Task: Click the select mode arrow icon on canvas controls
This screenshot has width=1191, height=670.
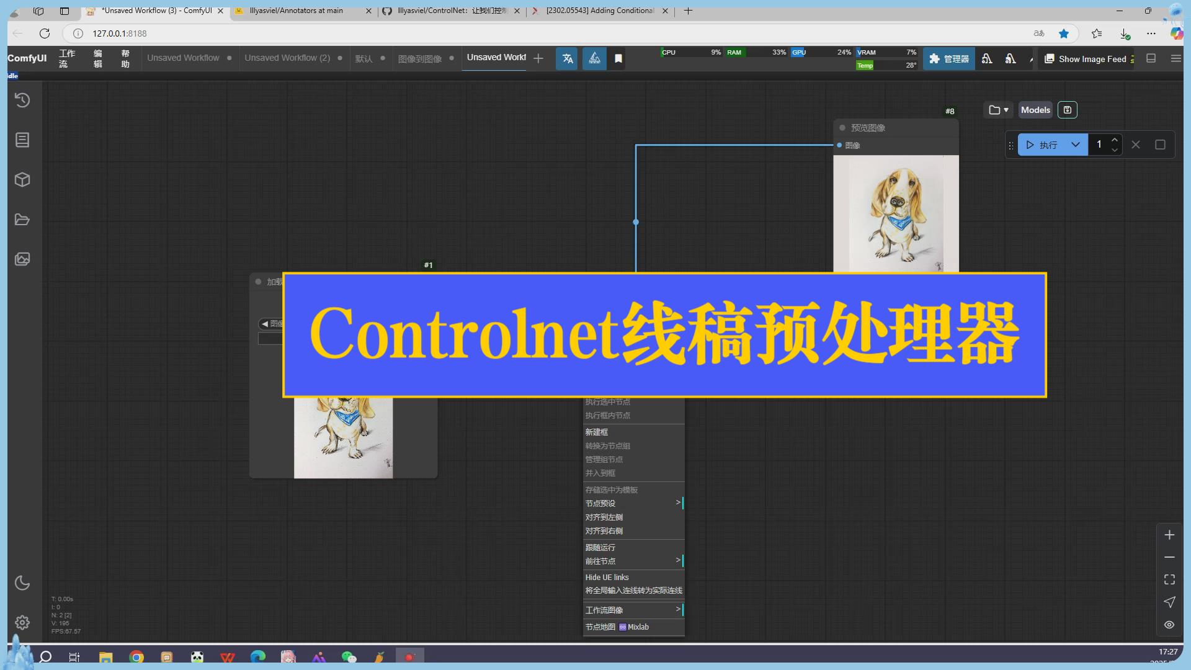Action: point(1169,602)
